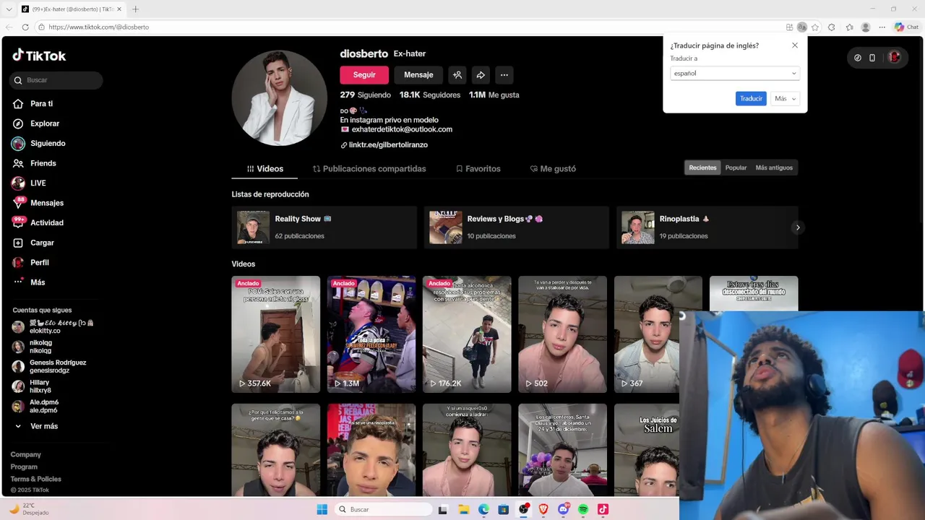This screenshot has width=925, height=520.
Task: Open the Publicaciones compartidas tab
Action: click(369, 169)
